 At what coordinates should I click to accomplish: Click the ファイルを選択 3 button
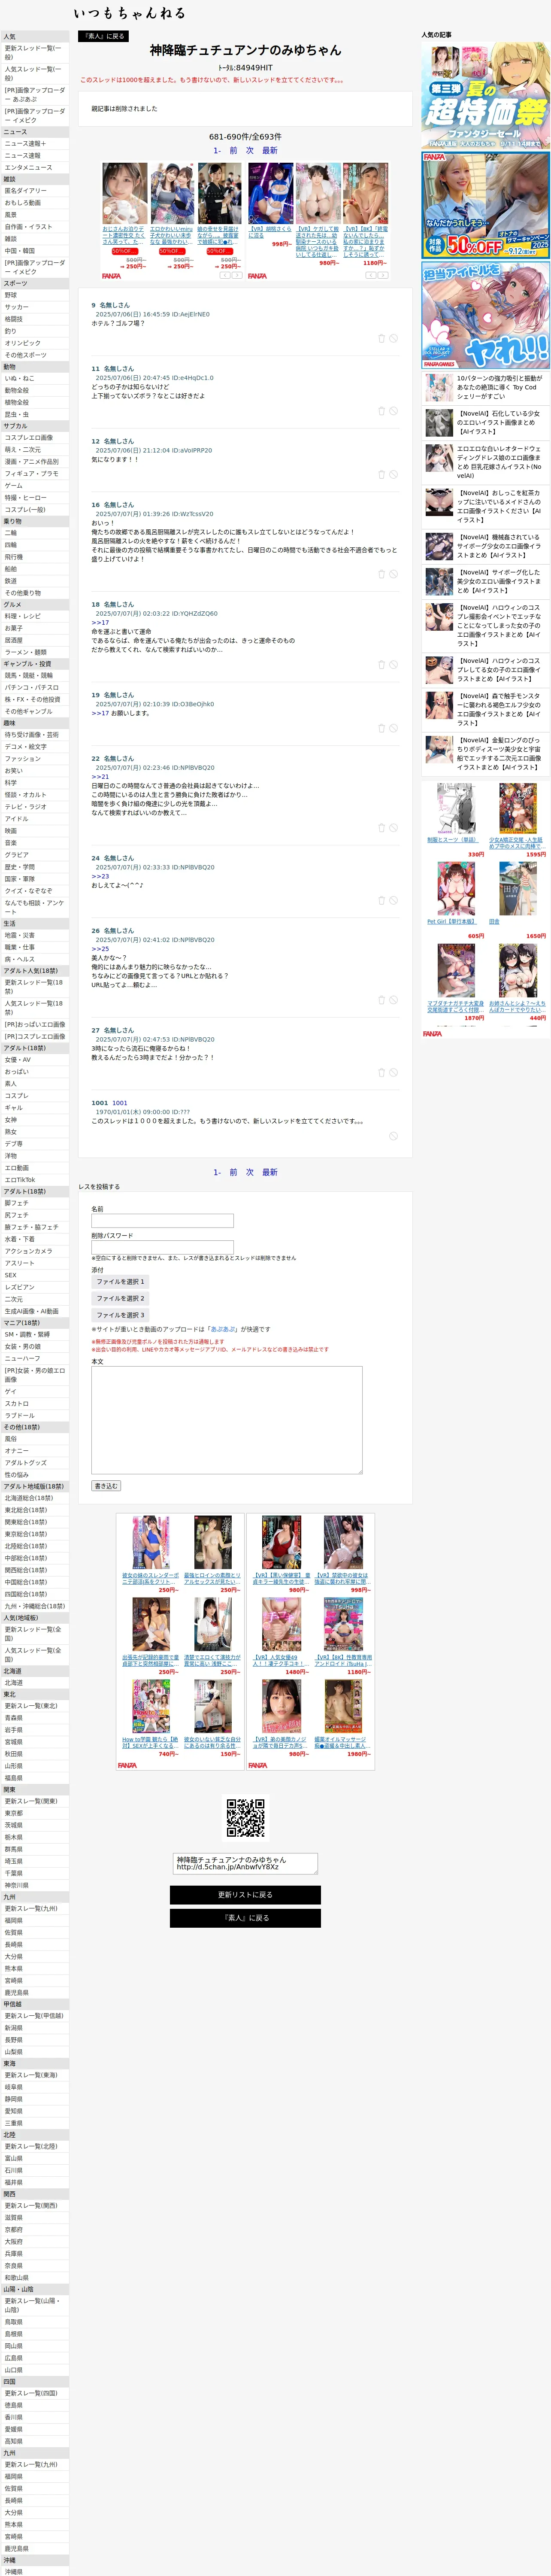(x=120, y=1315)
